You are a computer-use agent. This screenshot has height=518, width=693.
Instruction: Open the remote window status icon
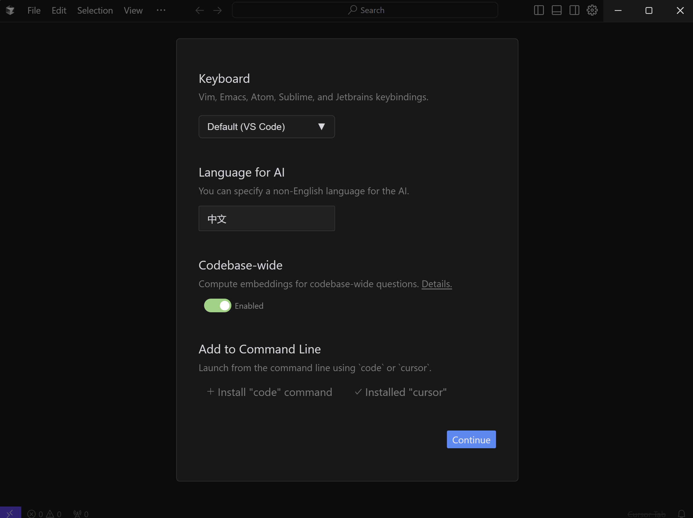tap(10, 513)
